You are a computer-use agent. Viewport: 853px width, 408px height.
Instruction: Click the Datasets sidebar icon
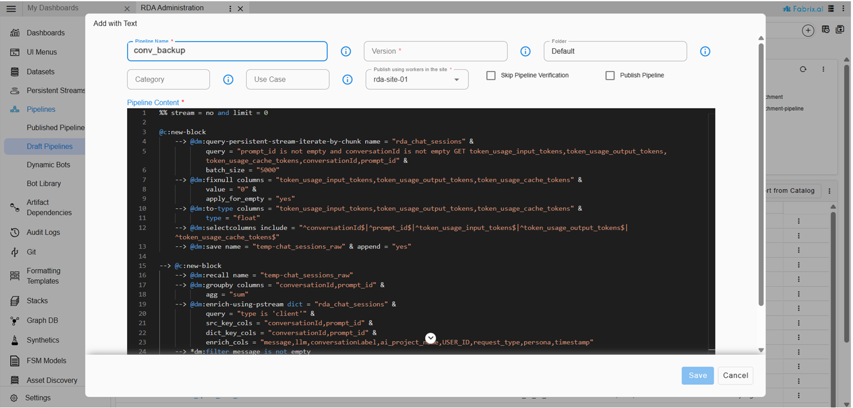(15, 72)
